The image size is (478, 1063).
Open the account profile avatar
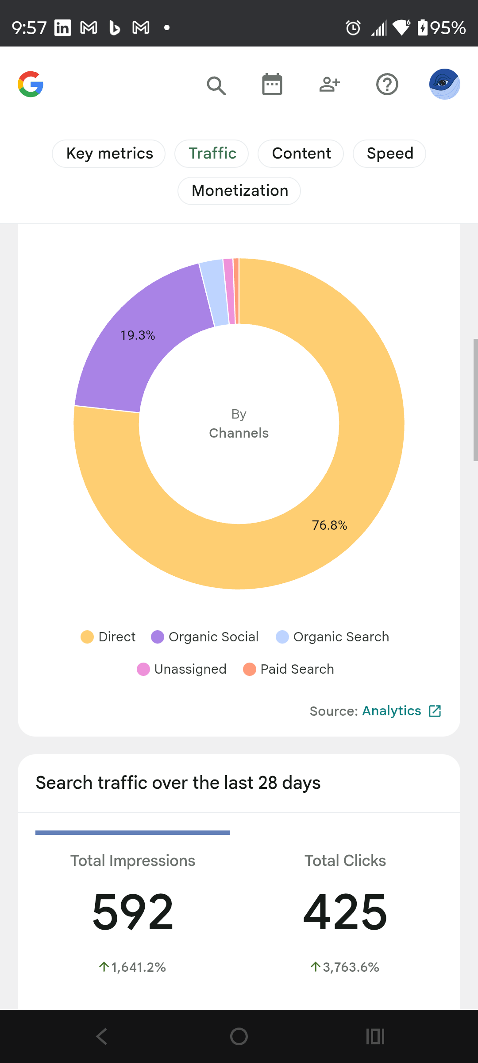[444, 84]
